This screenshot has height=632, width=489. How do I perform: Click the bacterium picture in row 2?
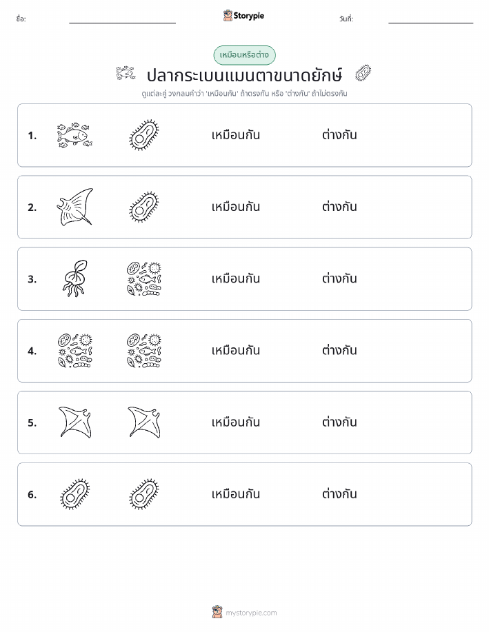144,207
